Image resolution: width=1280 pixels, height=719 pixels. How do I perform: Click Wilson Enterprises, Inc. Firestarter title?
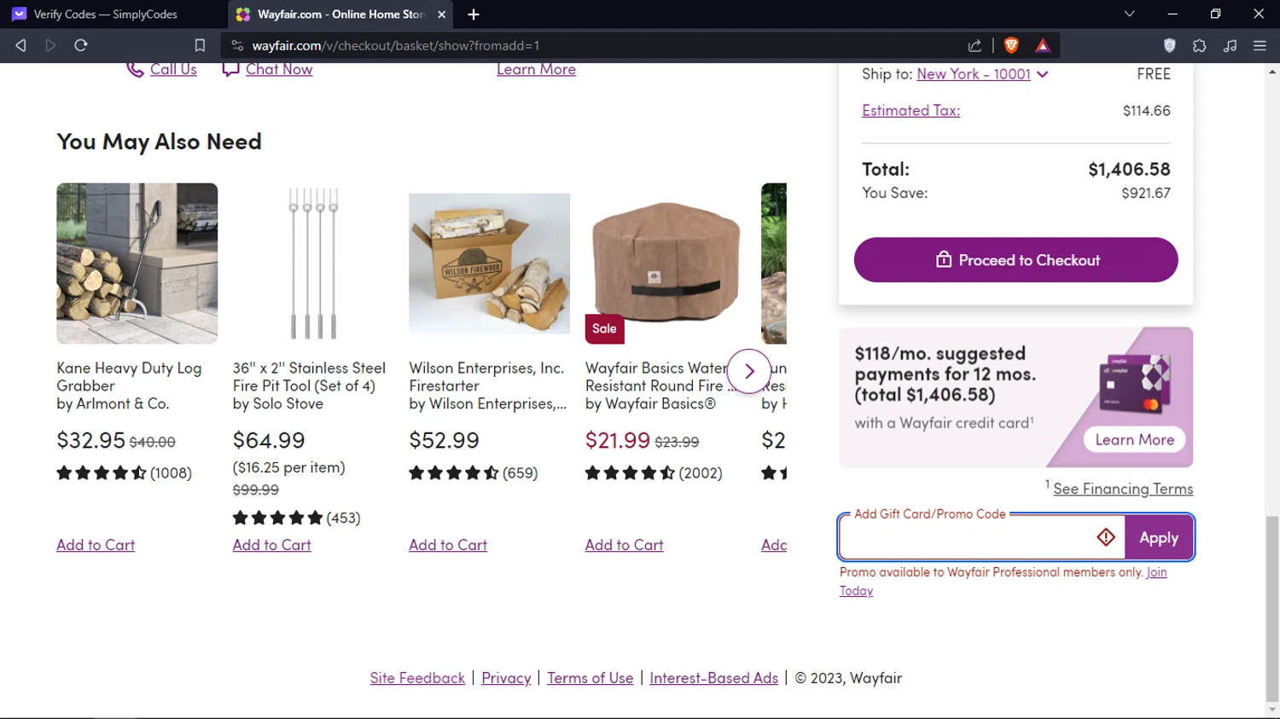tap(486, 377)
